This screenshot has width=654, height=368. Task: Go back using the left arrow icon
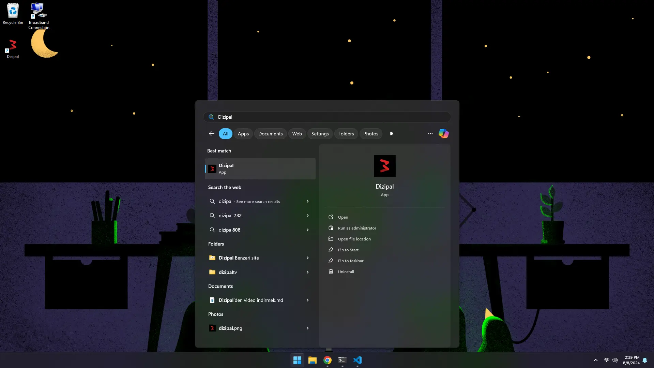click(211, 134)
